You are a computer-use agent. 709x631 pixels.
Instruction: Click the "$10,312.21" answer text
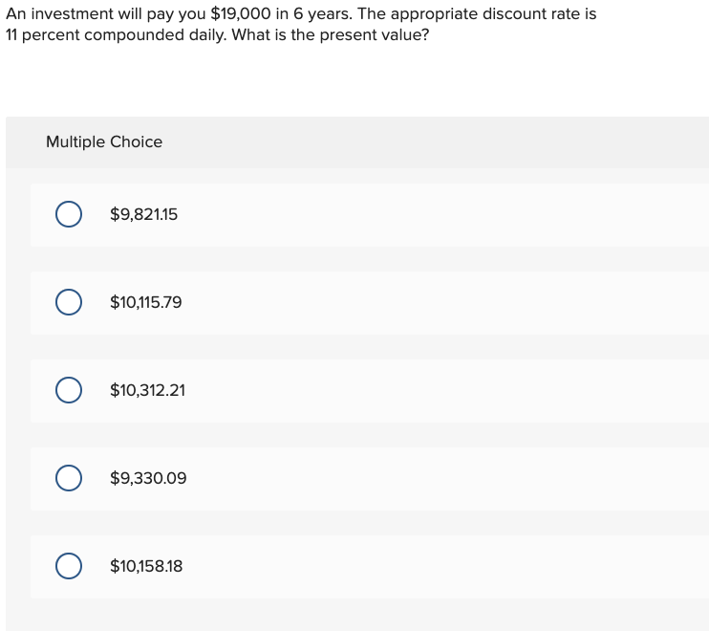coord(148,390)
